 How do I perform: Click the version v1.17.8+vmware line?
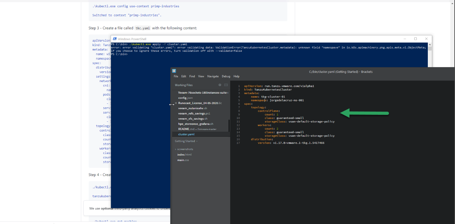[x=291, y=143]
